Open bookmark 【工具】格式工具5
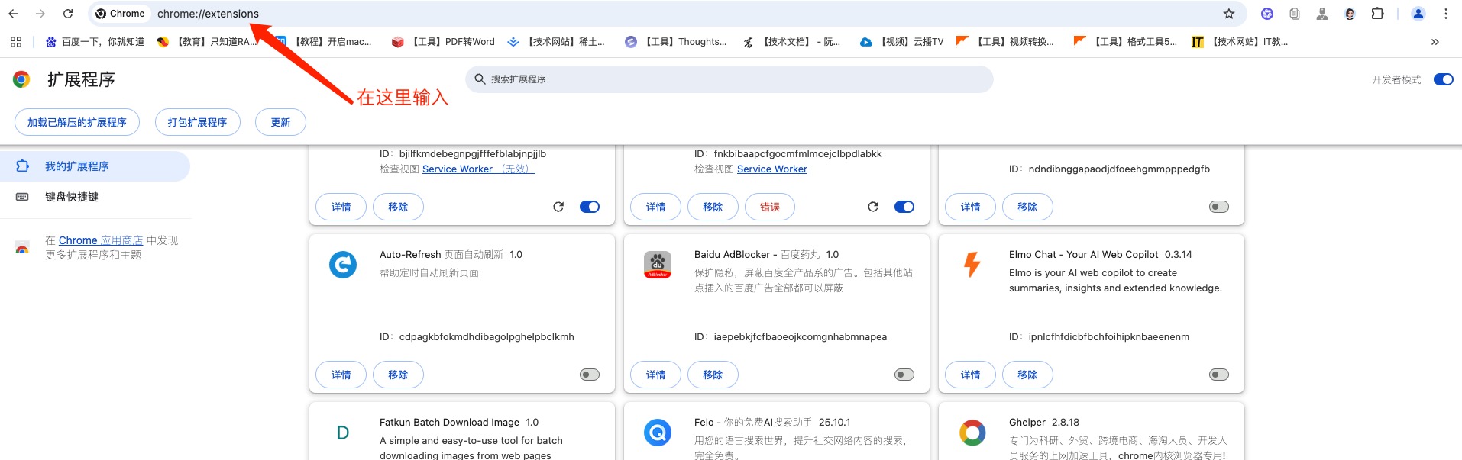The width and height of the screenshot is (1462, 460). (x=1126, y=42)
